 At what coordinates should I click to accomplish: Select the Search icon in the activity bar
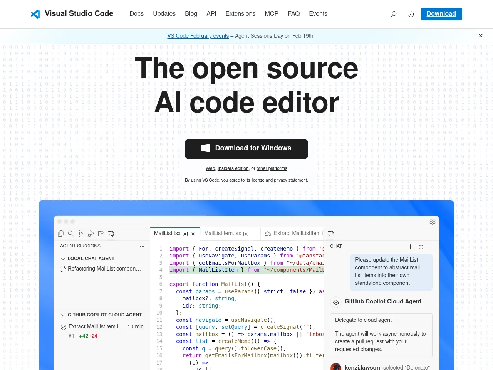pyautogui.click(x=71, y=234)
